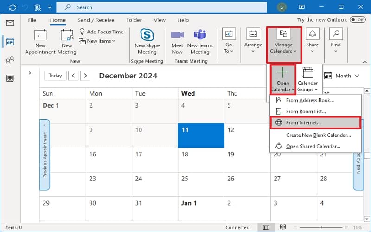Click the calendar scrollbar up arrow

point(367,91)
